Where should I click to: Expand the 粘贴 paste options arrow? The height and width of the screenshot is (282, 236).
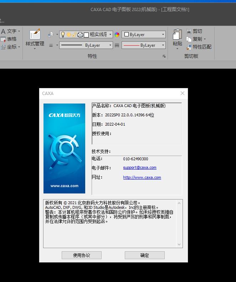178,49
